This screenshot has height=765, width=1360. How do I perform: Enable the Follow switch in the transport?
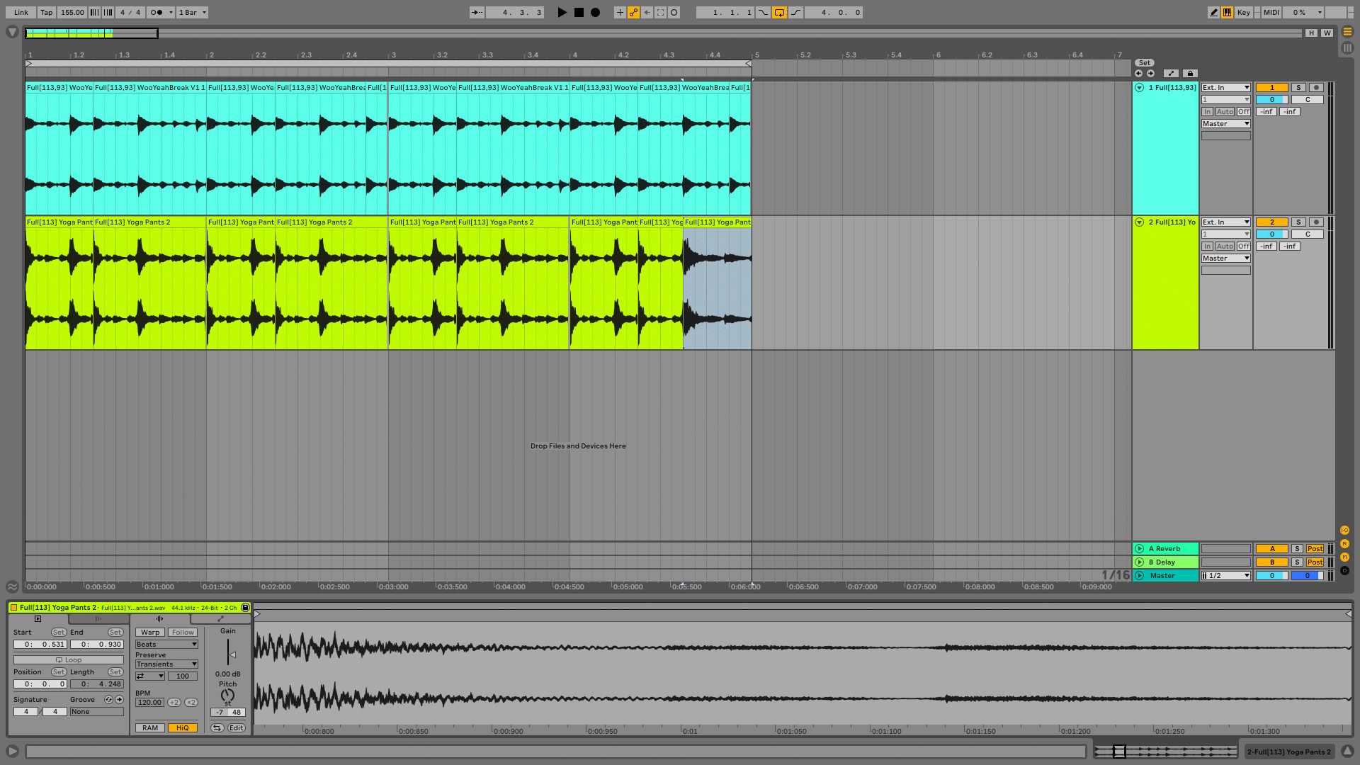476,12
